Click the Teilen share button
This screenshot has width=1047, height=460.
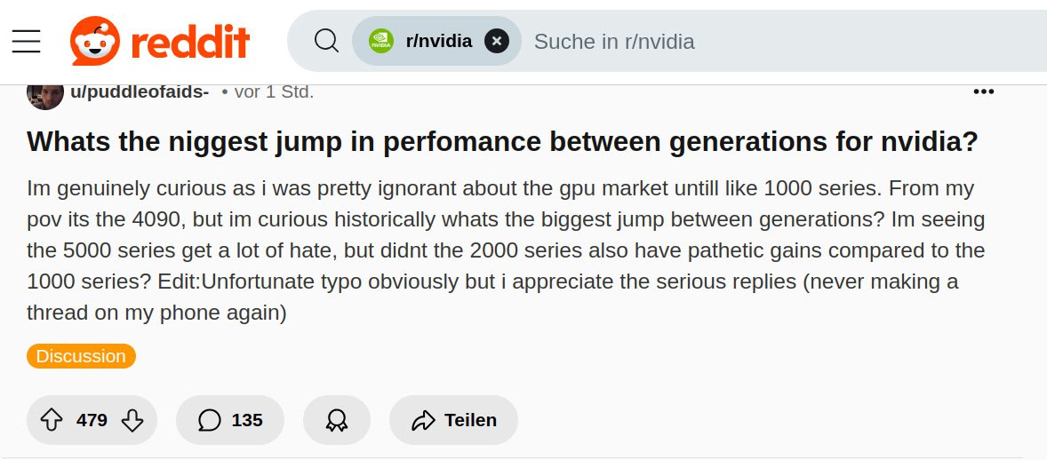453,420
